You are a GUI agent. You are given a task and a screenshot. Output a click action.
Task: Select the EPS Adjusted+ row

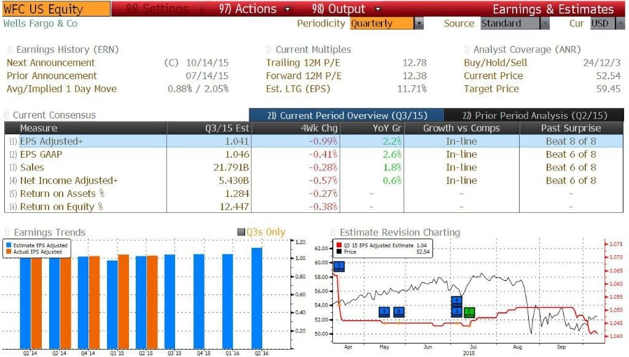click(314, 141)
